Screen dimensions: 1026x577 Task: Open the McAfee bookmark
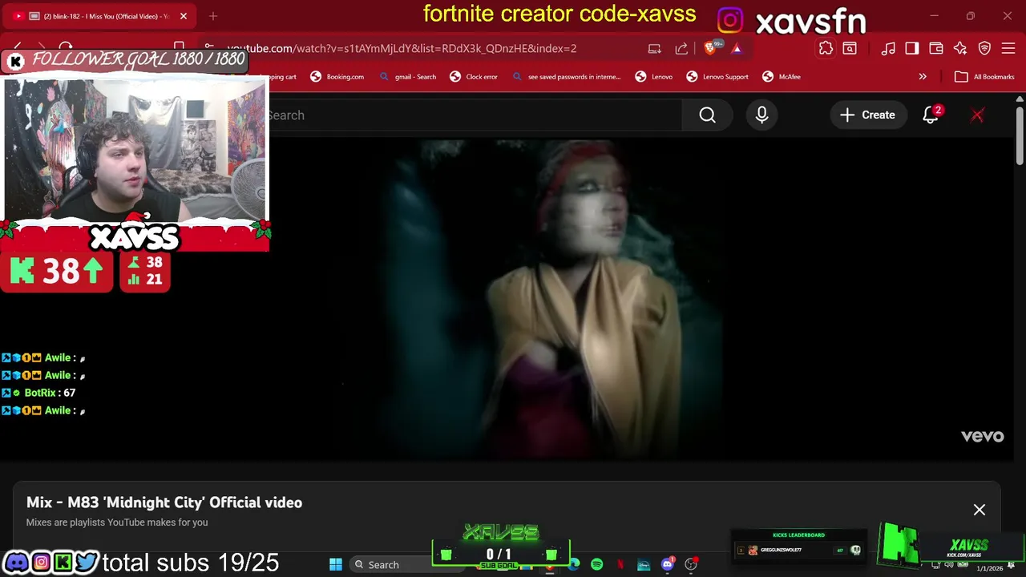782,77
